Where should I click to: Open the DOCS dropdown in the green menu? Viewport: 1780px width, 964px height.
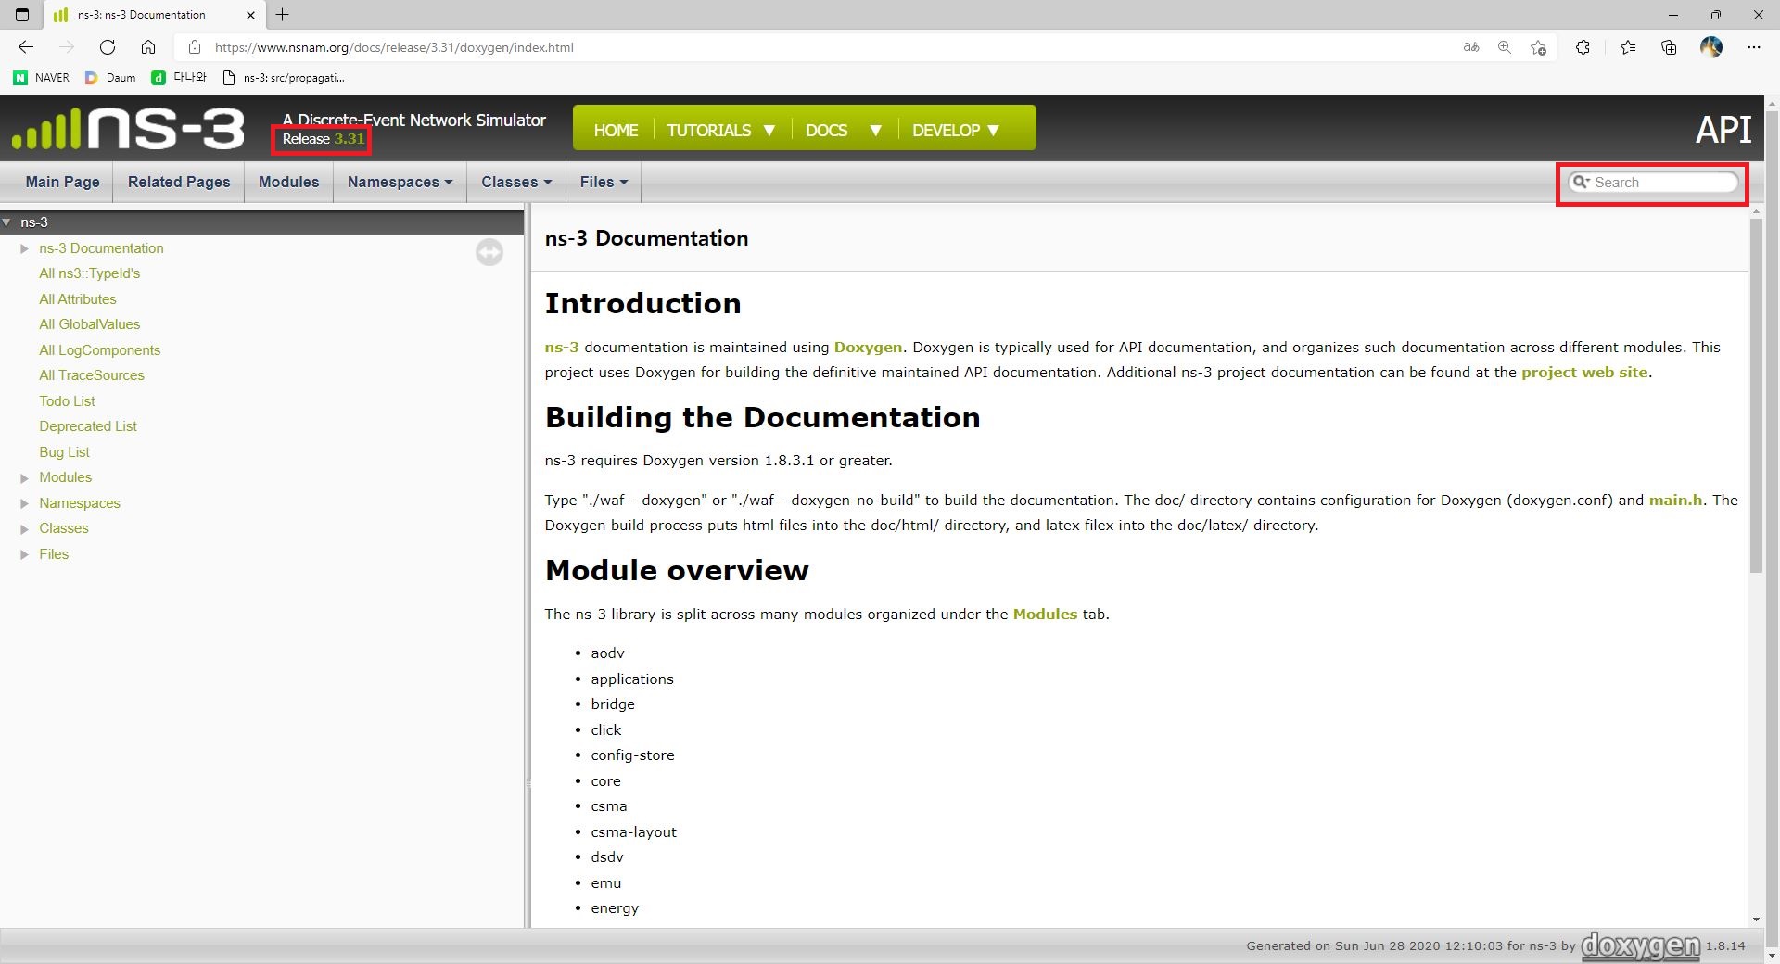click(x=843, y=130)
